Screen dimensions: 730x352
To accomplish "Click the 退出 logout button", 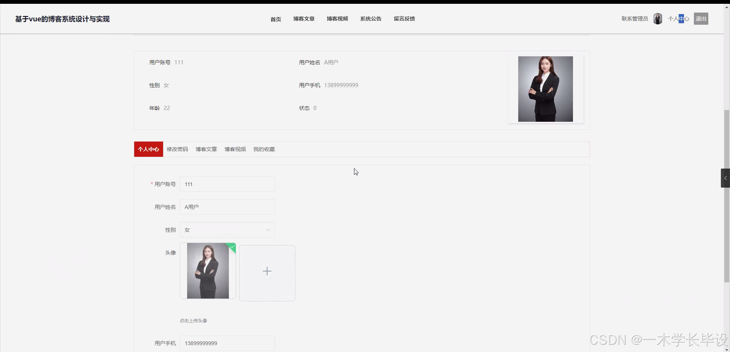I will pos(701,18).
